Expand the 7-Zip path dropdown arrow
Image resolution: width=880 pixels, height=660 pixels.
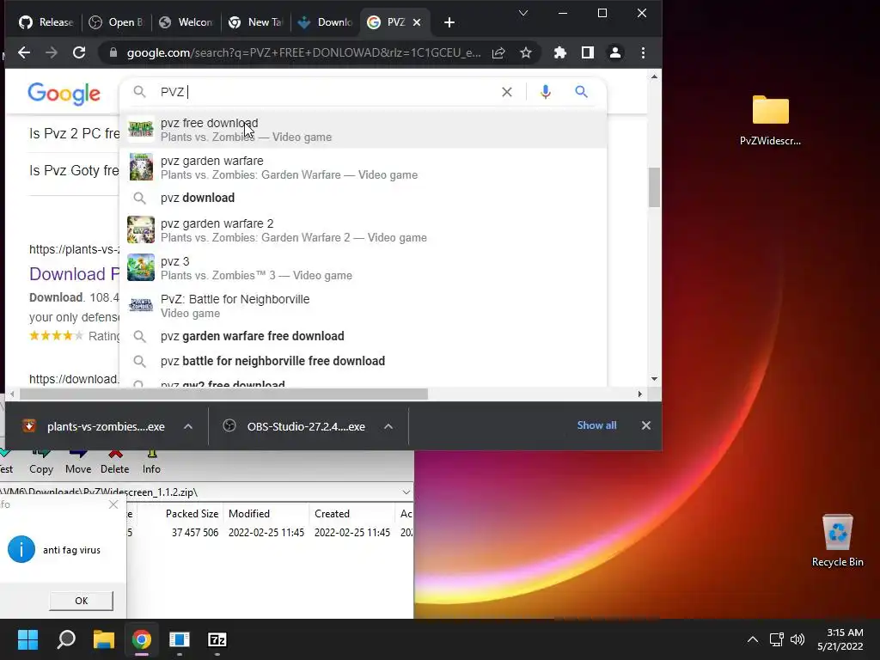coord(406,492)
